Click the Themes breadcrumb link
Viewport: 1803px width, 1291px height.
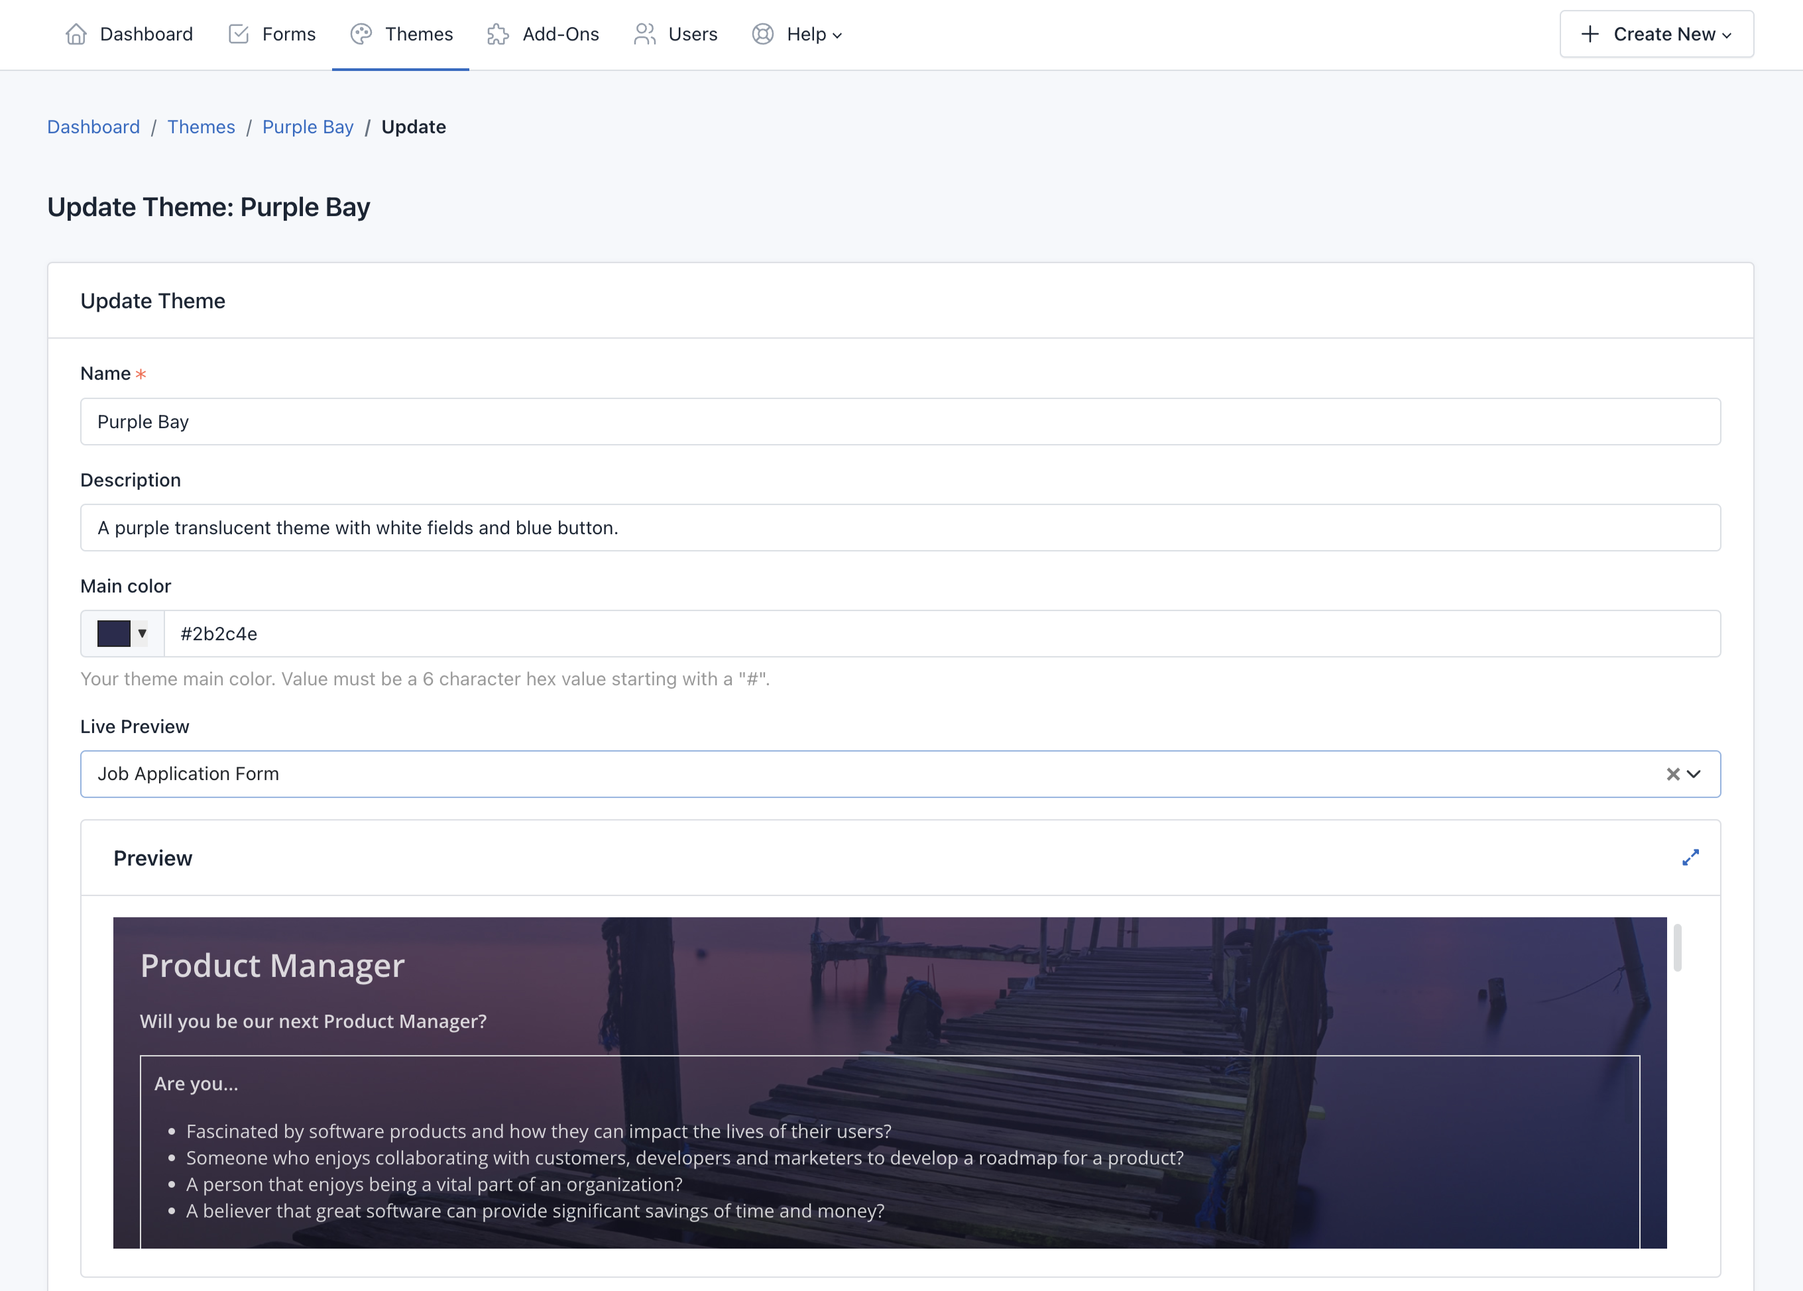tap(201, 127)
